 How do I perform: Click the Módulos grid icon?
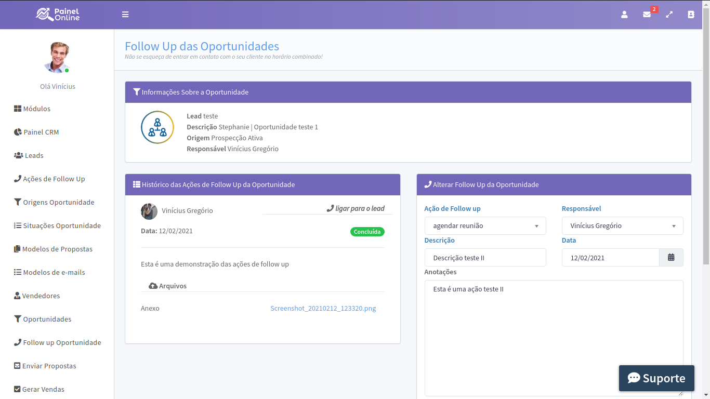pos(18,109)
